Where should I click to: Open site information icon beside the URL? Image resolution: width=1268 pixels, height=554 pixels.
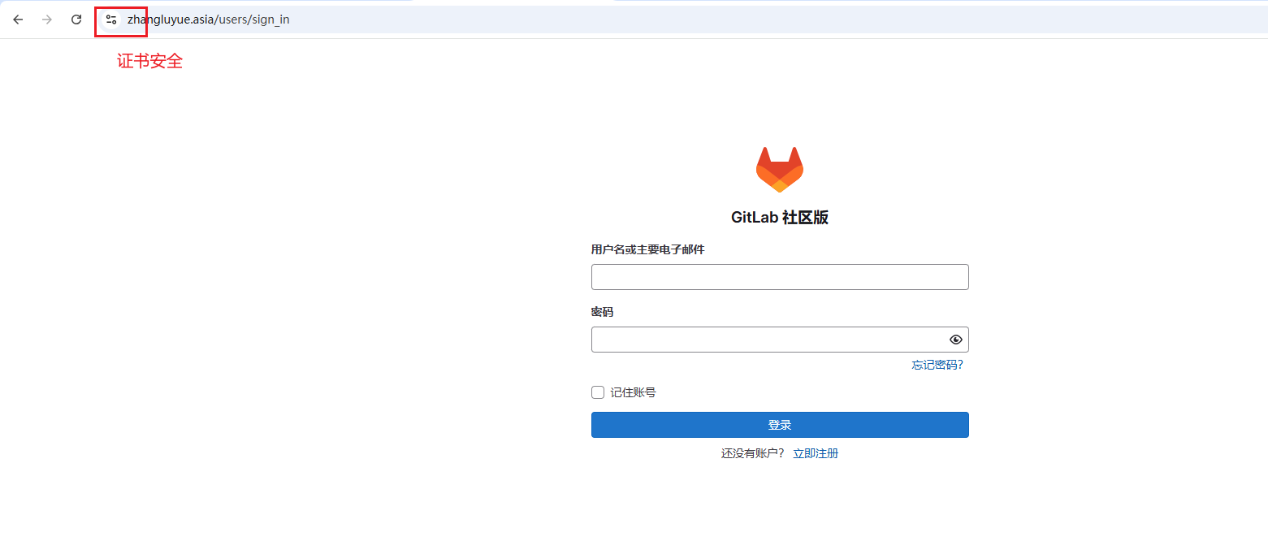[111, 19]
